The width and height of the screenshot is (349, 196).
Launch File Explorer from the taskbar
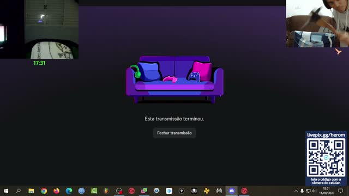[31, 191]
